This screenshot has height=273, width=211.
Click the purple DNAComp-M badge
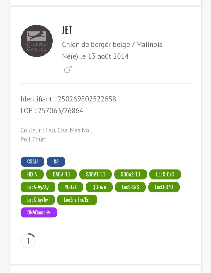click(x=39, y=212)
